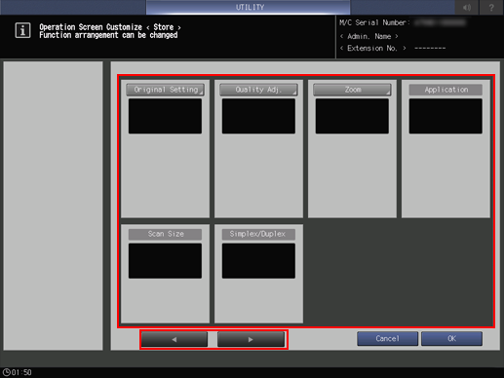Screen dimensions: 504x378
Task: Open help with question mark icon
Action: pyautogui.click(x=491, y=7)
